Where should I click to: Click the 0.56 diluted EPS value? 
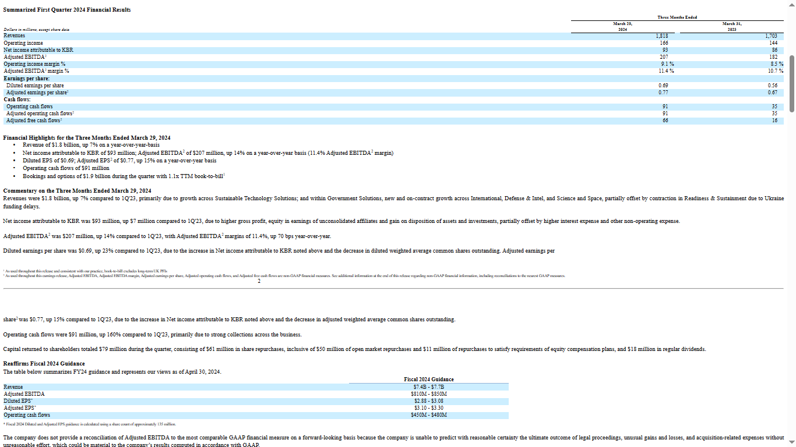click(773, 86)
